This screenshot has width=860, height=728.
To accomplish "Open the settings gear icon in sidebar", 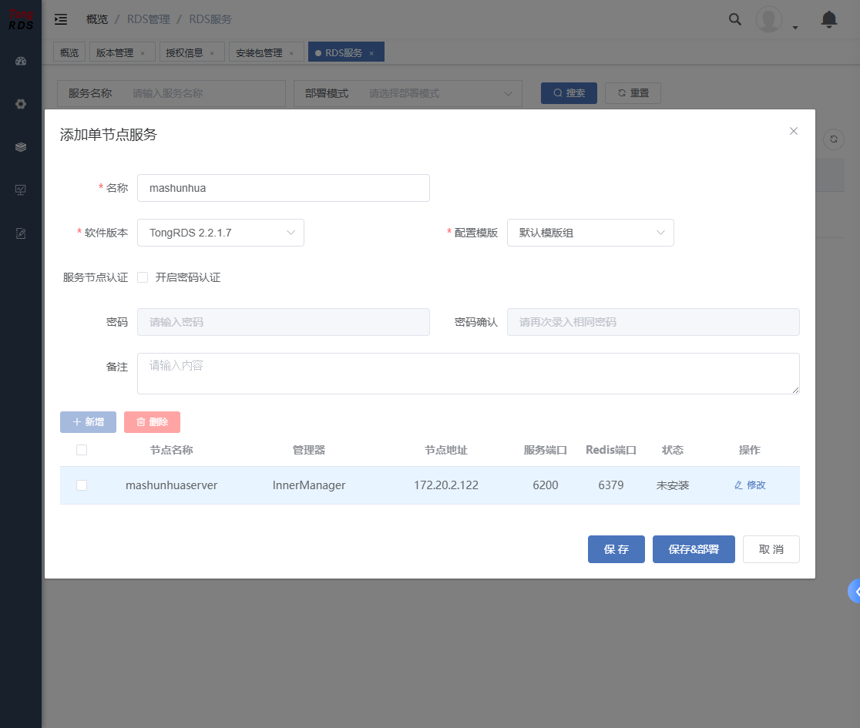I will [x=21, y=103].
